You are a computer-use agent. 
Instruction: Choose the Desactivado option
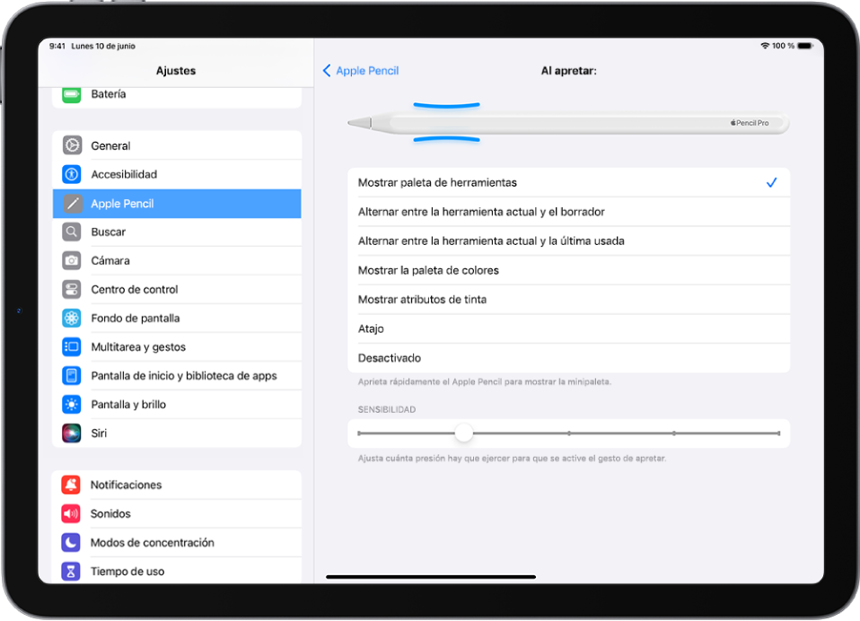pos(569,358)
